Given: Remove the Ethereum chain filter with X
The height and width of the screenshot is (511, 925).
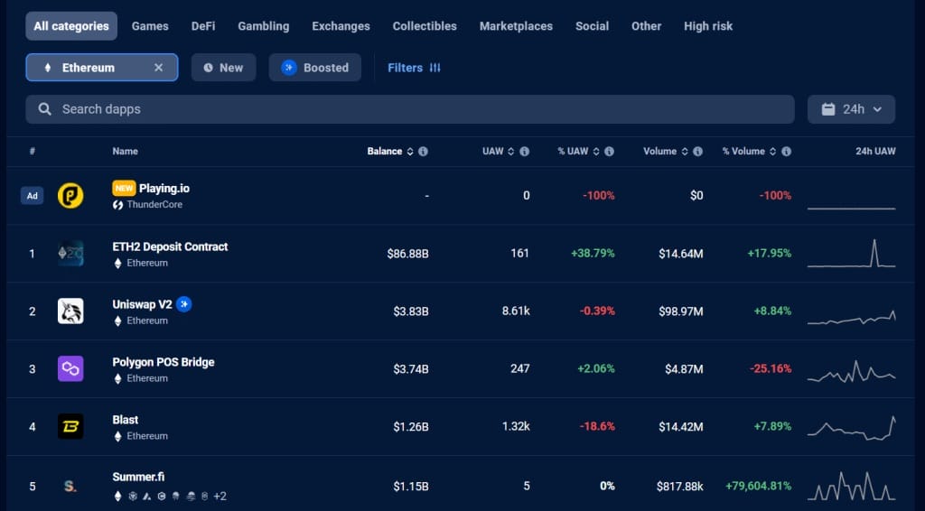Looking at the screenshot, I should point(159,68).
